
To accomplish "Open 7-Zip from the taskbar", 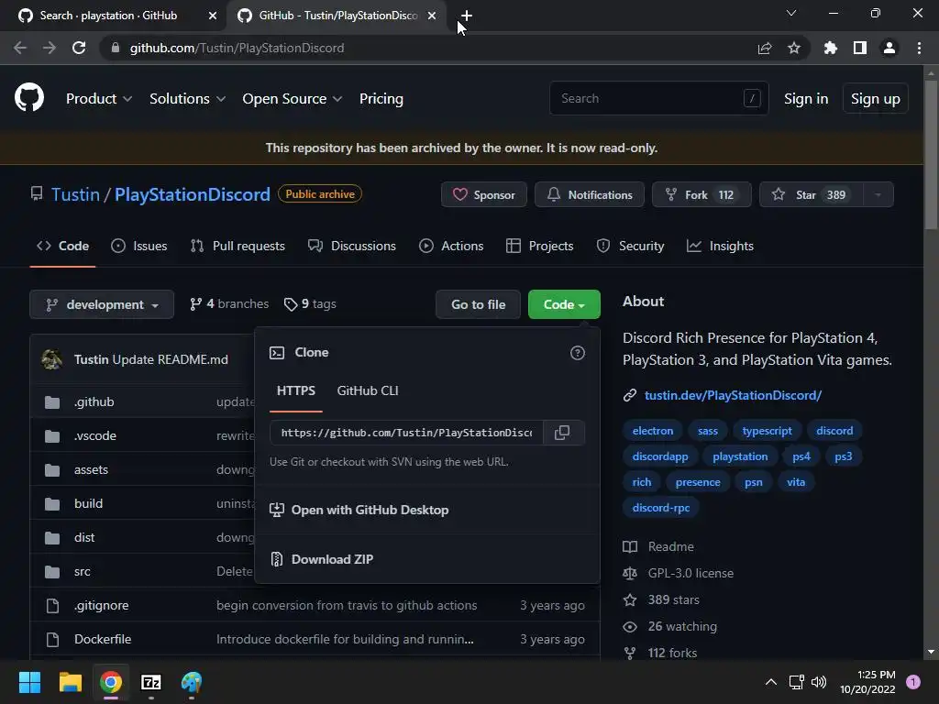I will 151,682.
